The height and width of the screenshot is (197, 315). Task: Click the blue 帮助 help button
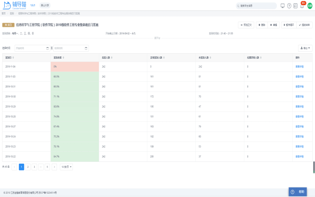point(300,192)
